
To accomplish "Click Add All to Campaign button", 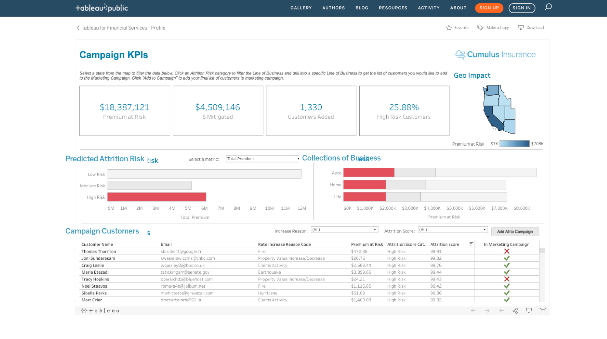I will click(515, 232).
